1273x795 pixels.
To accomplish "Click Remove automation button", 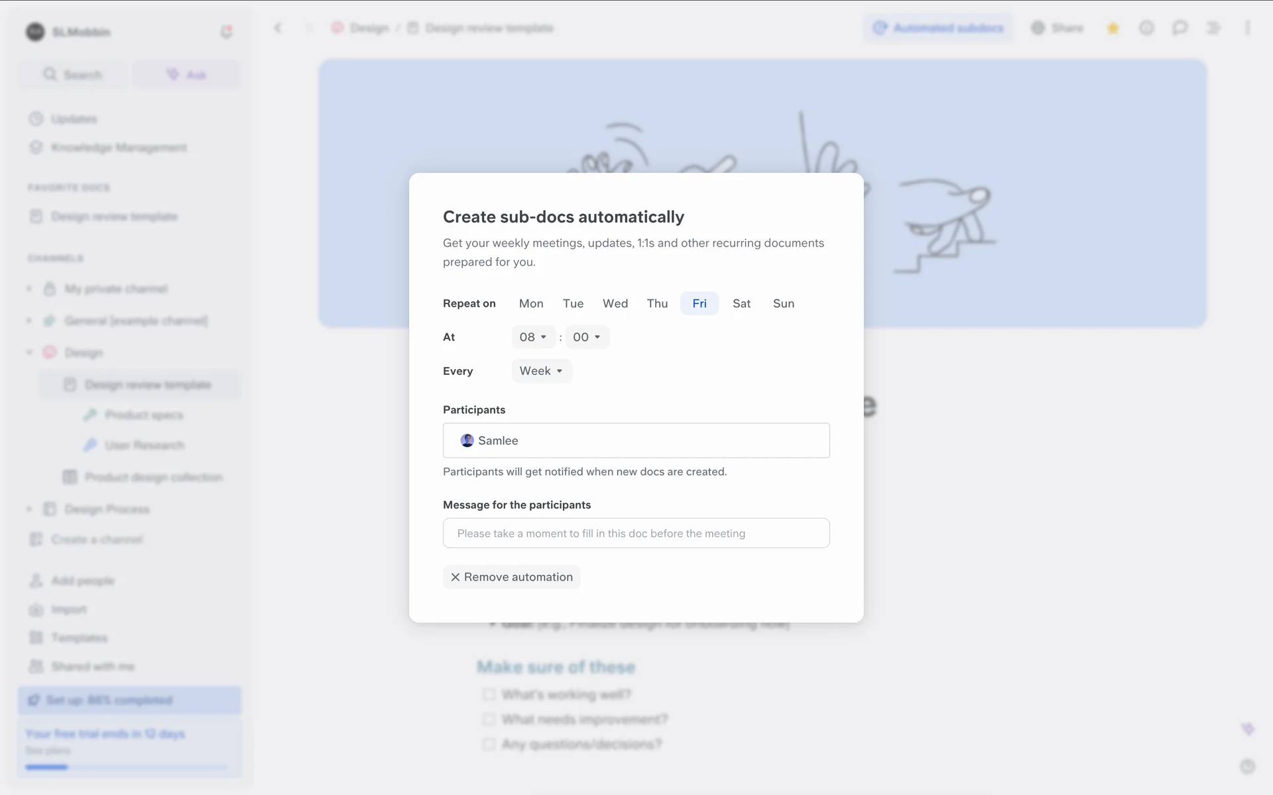I will (x=511, y=577).
